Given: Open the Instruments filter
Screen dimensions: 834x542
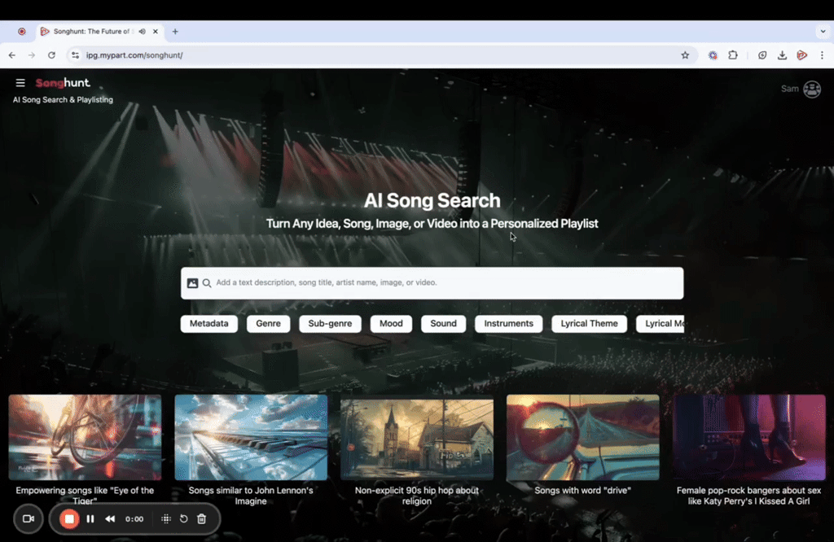Looking at the screenshot, I should click(x=508, y=323).
